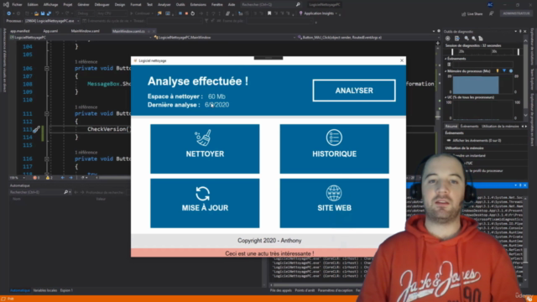This screenshot has width=537, height=302.
Task: Click the diagnostics timeline right handle
Action: coord(519,52)
